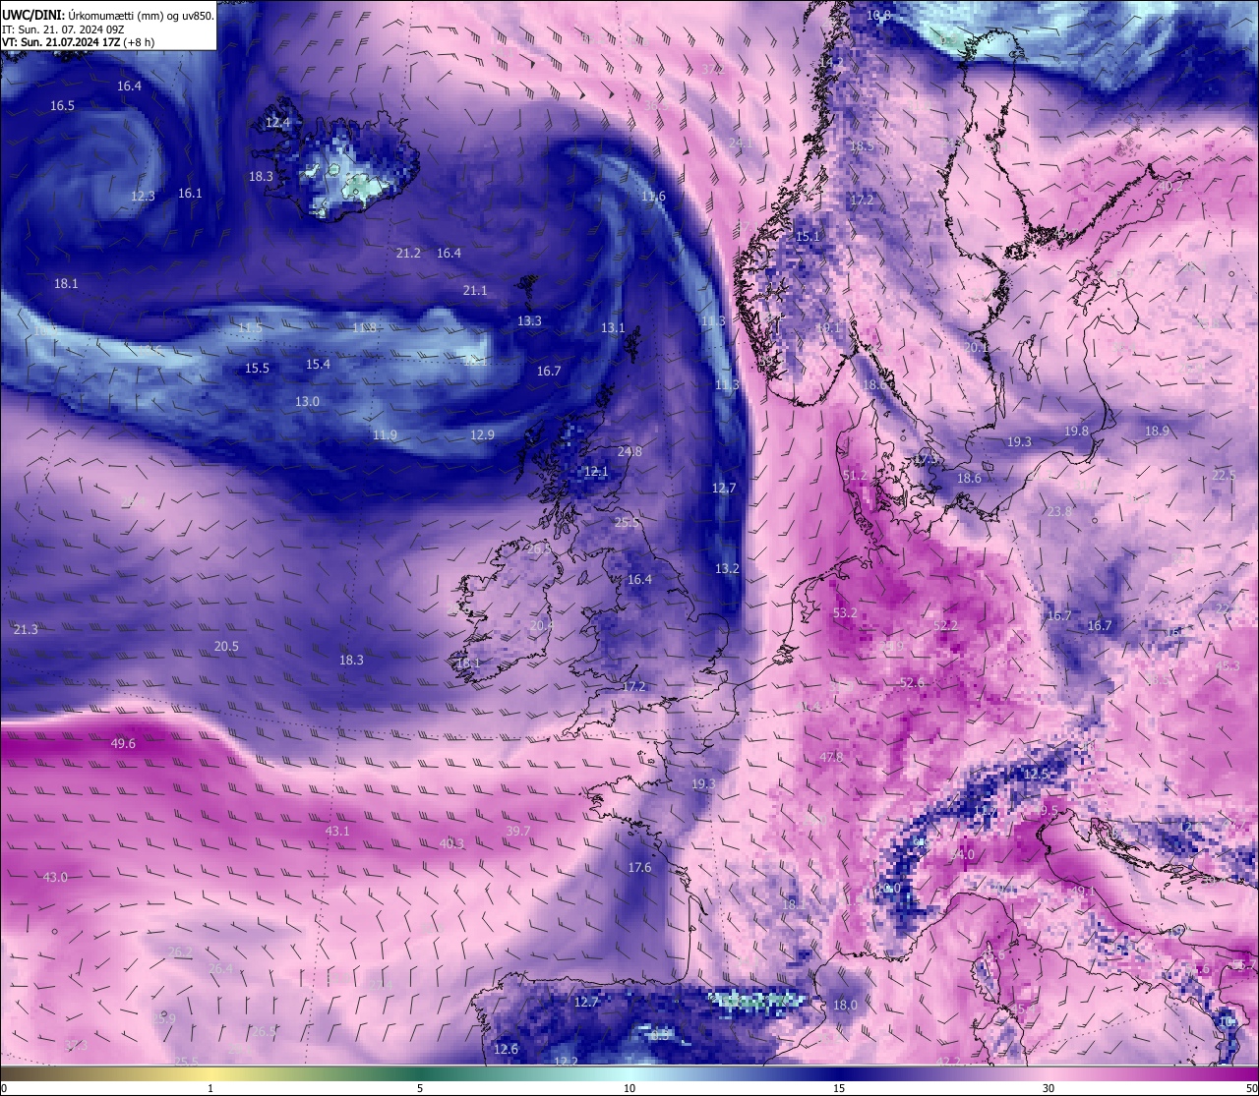Click the 16.5 value label

click(63, 105)
